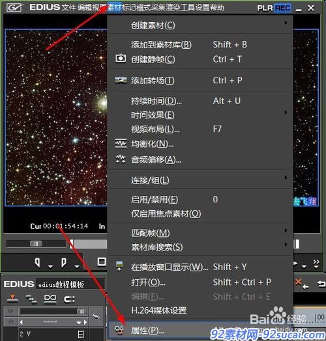Click the timeline scale left arrow
This screenshot has height=341, width=326.
[21, 322]
